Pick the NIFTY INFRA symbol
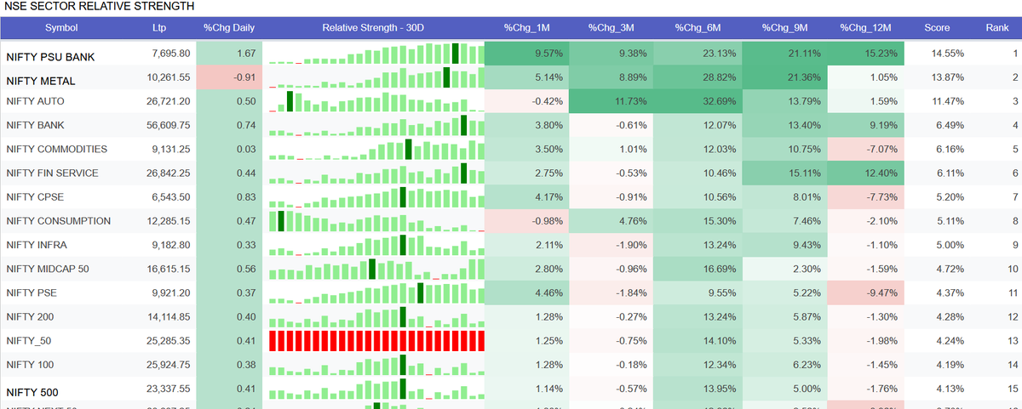Screen dimensions: 1022x409 pos(37,244)
